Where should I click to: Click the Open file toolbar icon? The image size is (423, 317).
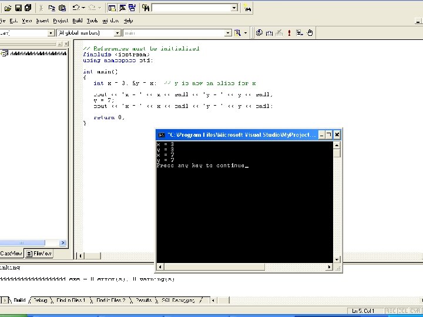coord(8,8)
